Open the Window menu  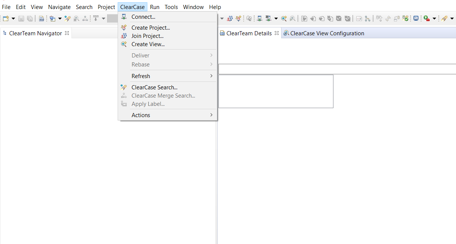click(193, 7)
